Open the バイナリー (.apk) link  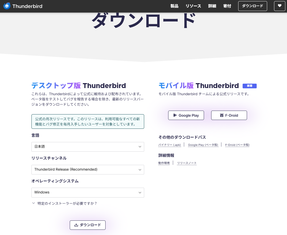pyautogui.click(x=170, y=145)
